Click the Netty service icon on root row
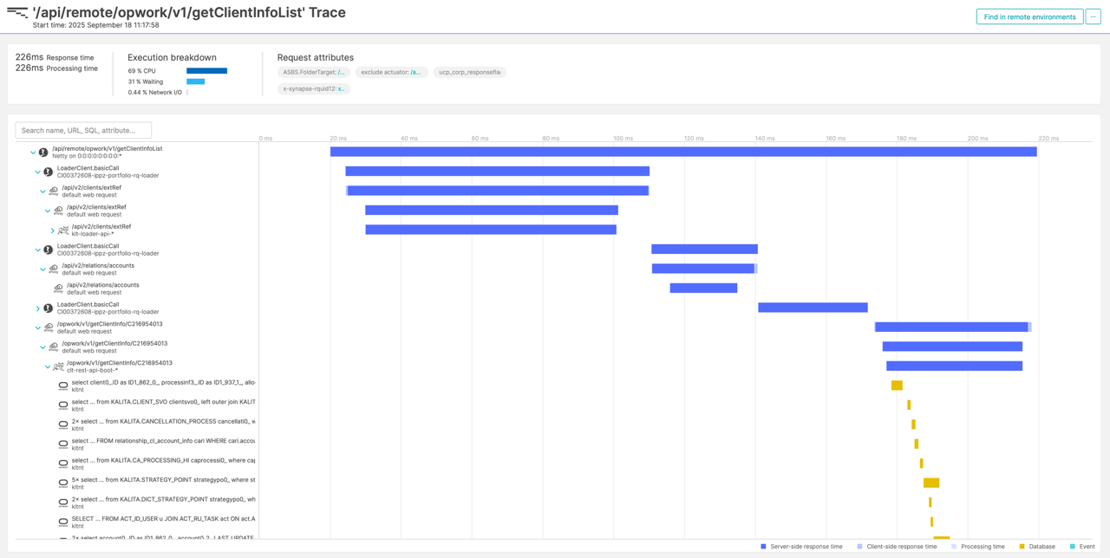 pos(43,152)
